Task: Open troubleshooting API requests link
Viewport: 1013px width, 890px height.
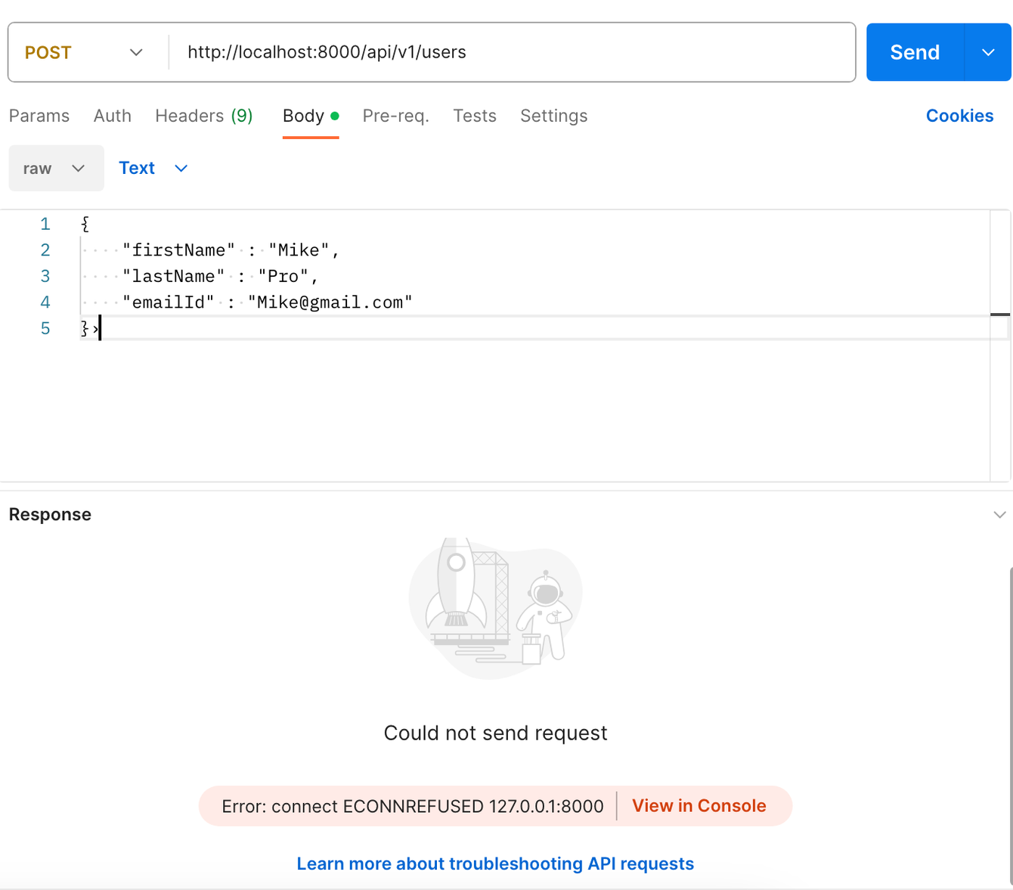Action: coord(495,864)
